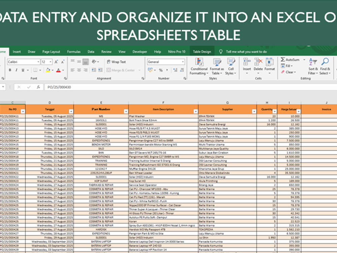Image resolution: width=337 pixels, height=253 pixels.
Task: Open the Insert tab
Action: click(x=17, y=52)
